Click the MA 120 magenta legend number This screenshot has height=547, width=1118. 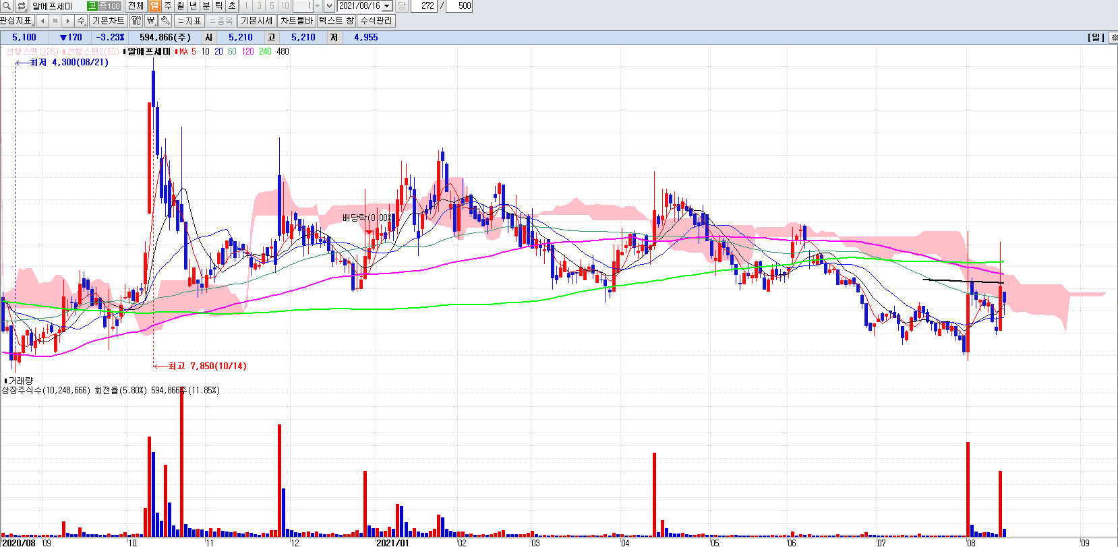[247, 52]
